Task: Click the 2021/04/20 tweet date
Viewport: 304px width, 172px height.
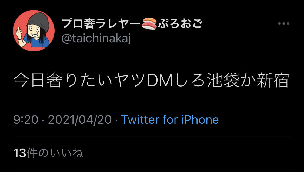Action: point(80,120)
